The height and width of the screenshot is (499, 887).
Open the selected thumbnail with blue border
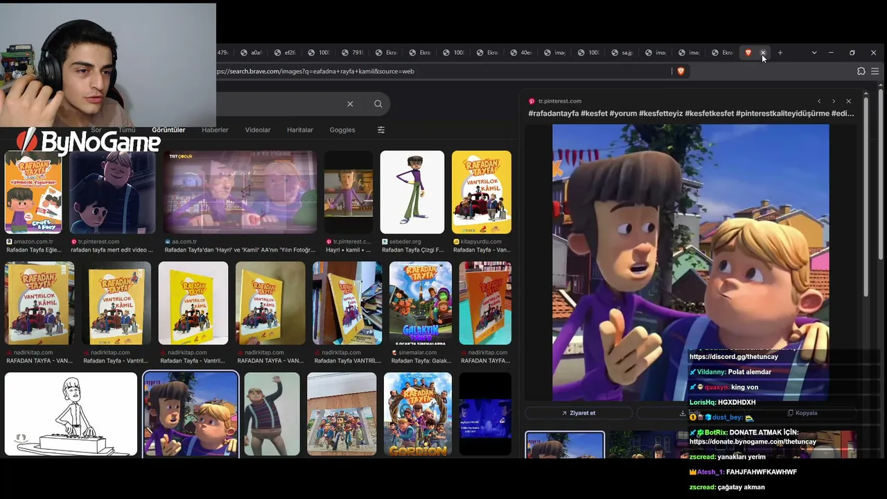point(191,414)
